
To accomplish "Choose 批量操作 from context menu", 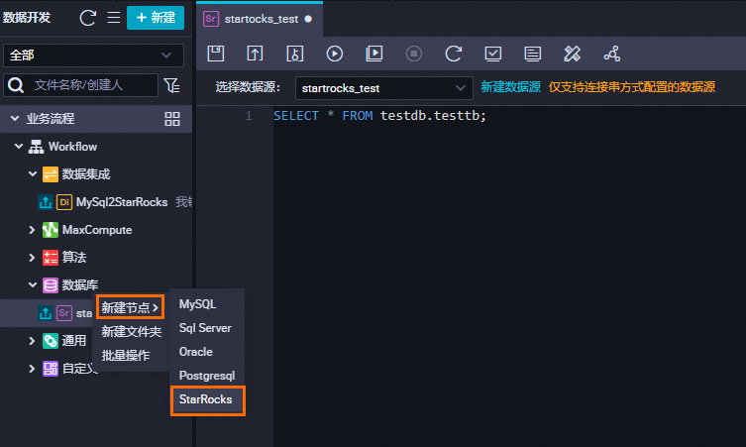I will tap(126, 355).
